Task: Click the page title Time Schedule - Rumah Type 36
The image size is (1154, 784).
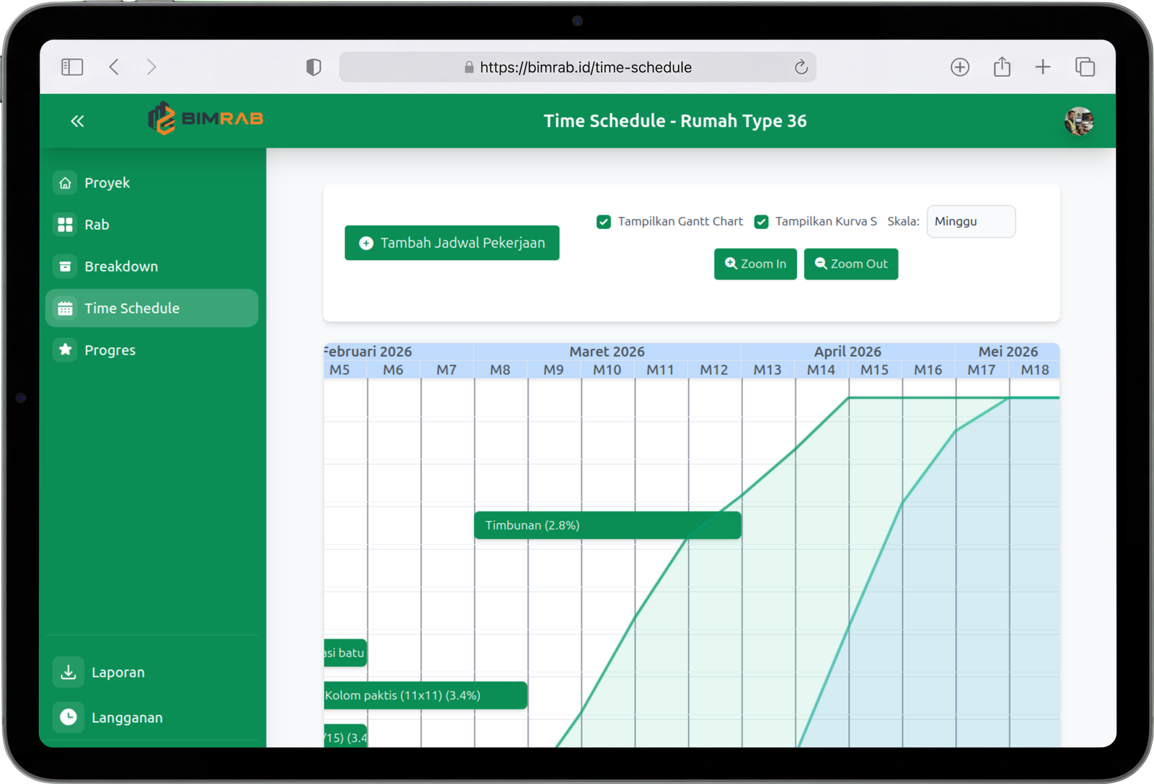Action: [x=675, y=121]
